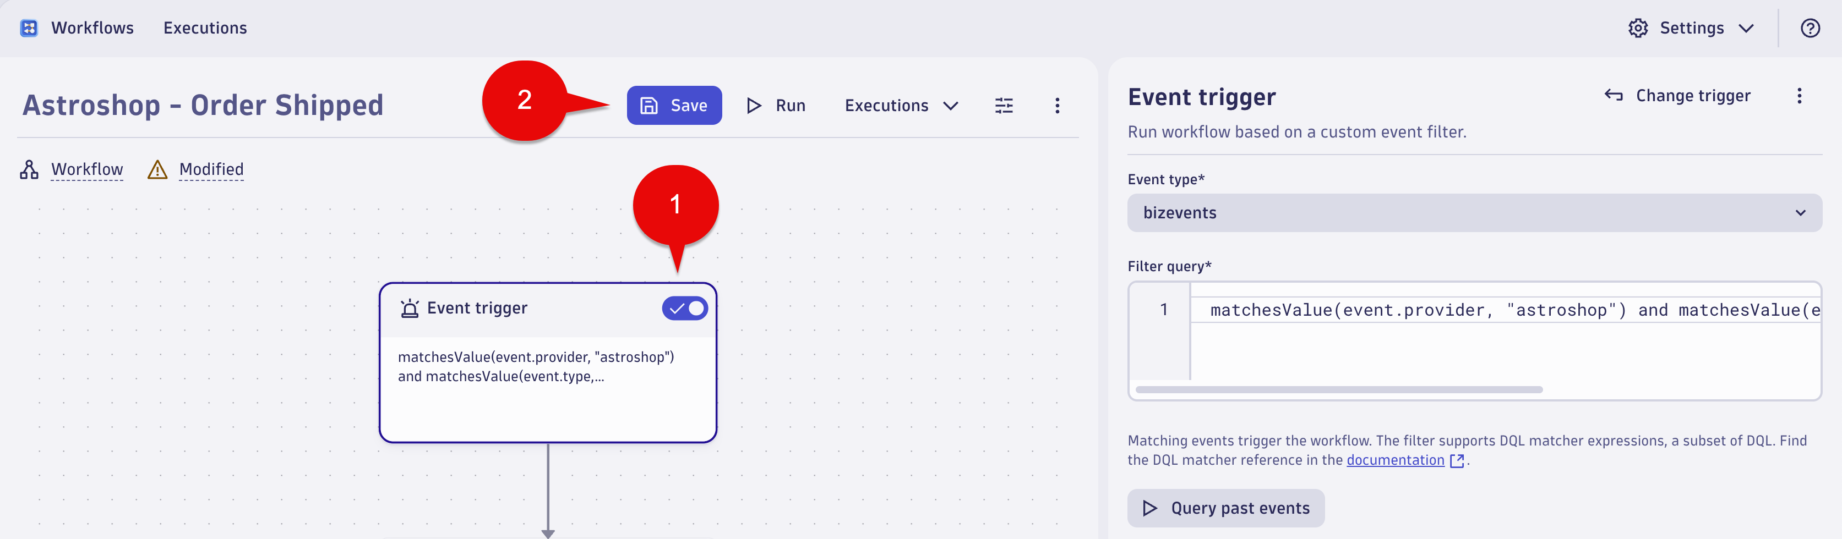Image resolution: width=1842 pixels, height=539 pixels.
Task: Expand the Executions dropdown in the toolbar
Action: coord(901,106)
